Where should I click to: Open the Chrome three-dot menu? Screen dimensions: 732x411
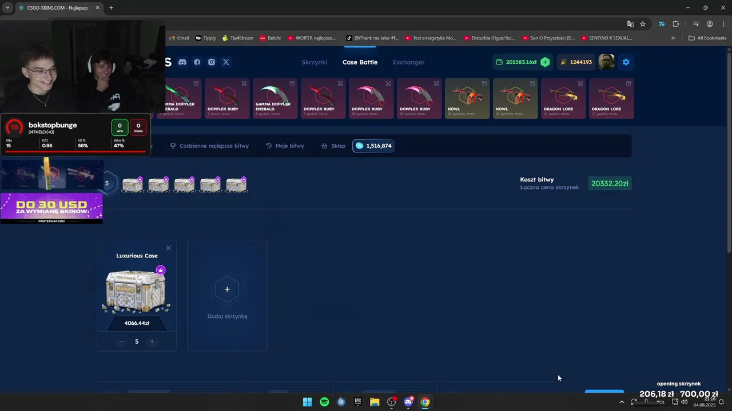[723, 24]
